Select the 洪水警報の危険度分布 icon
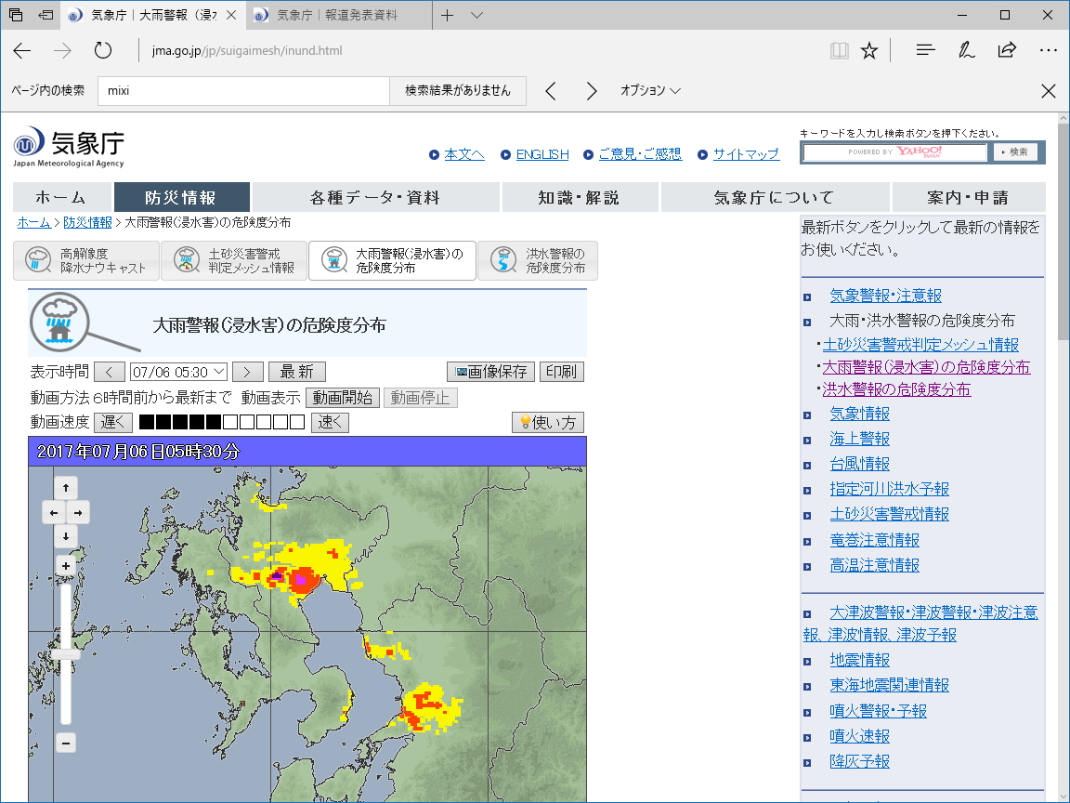This screenshot has width=1070, height=803. pyautogui.click(x=537, y=260)
